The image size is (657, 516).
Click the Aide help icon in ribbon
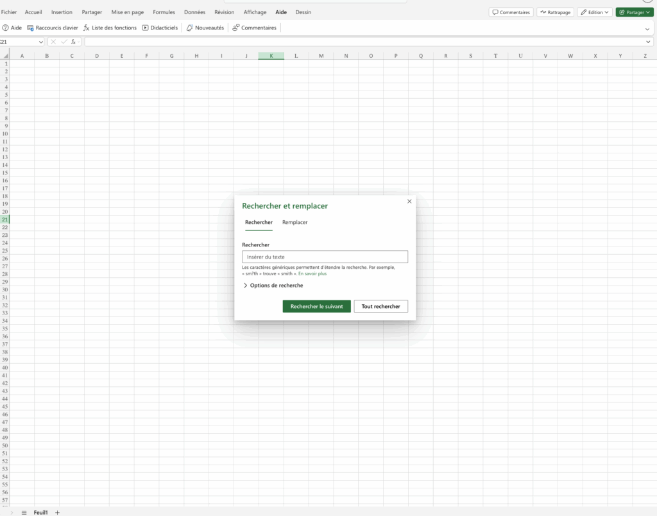coord(6,28)
